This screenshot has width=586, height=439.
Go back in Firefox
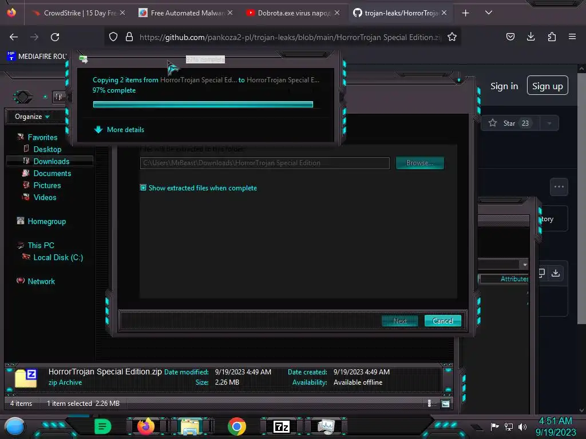pos(14,37)
